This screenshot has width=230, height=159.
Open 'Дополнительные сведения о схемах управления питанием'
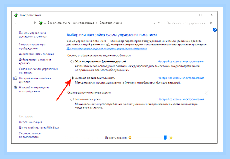(106, 48)
